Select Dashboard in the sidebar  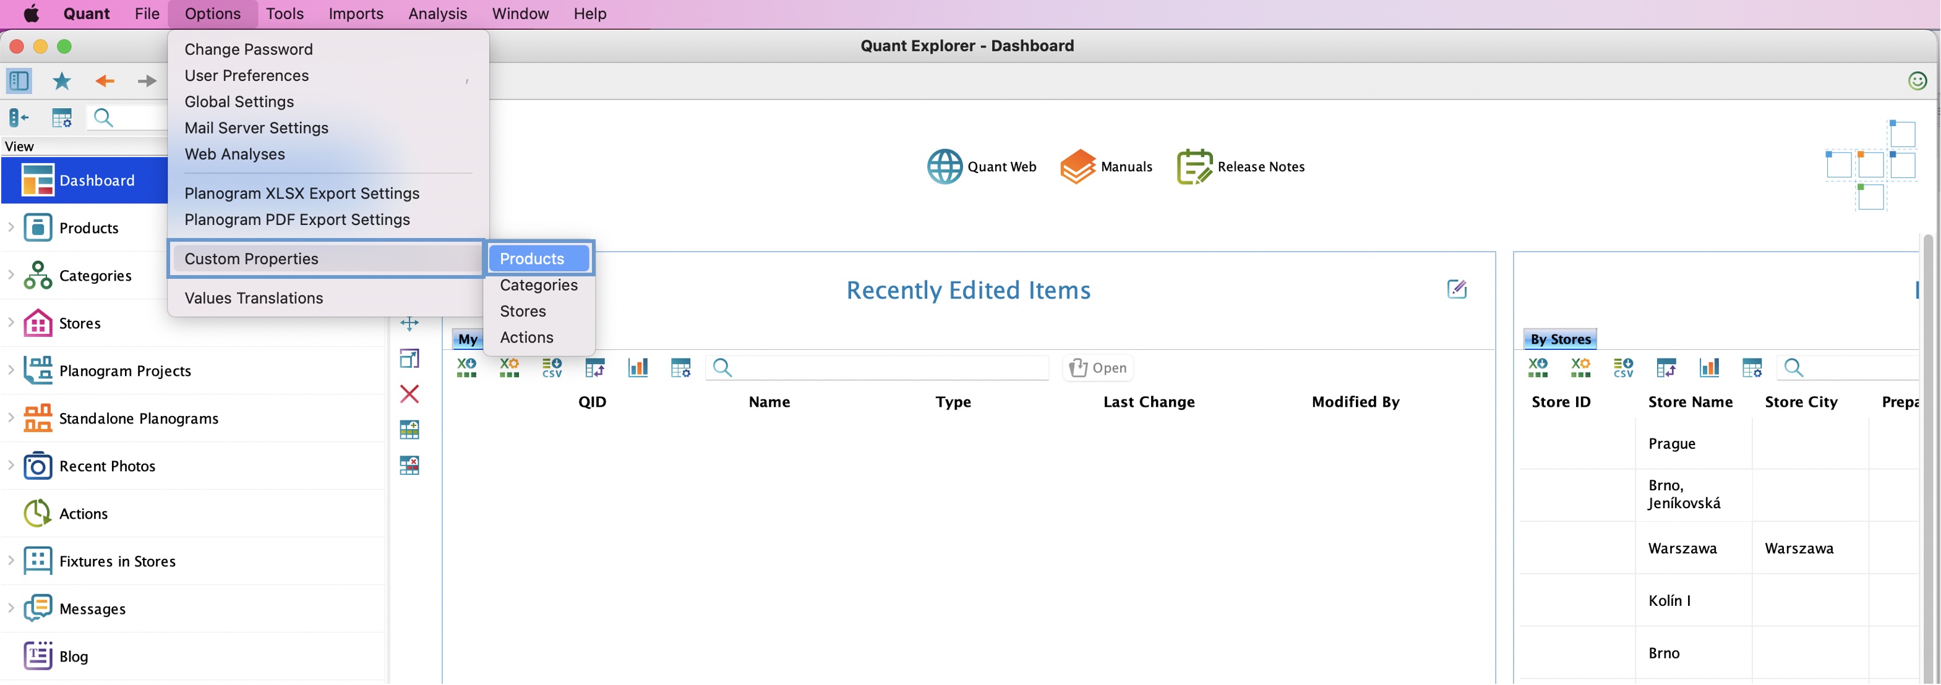click(x=84, y=181)
